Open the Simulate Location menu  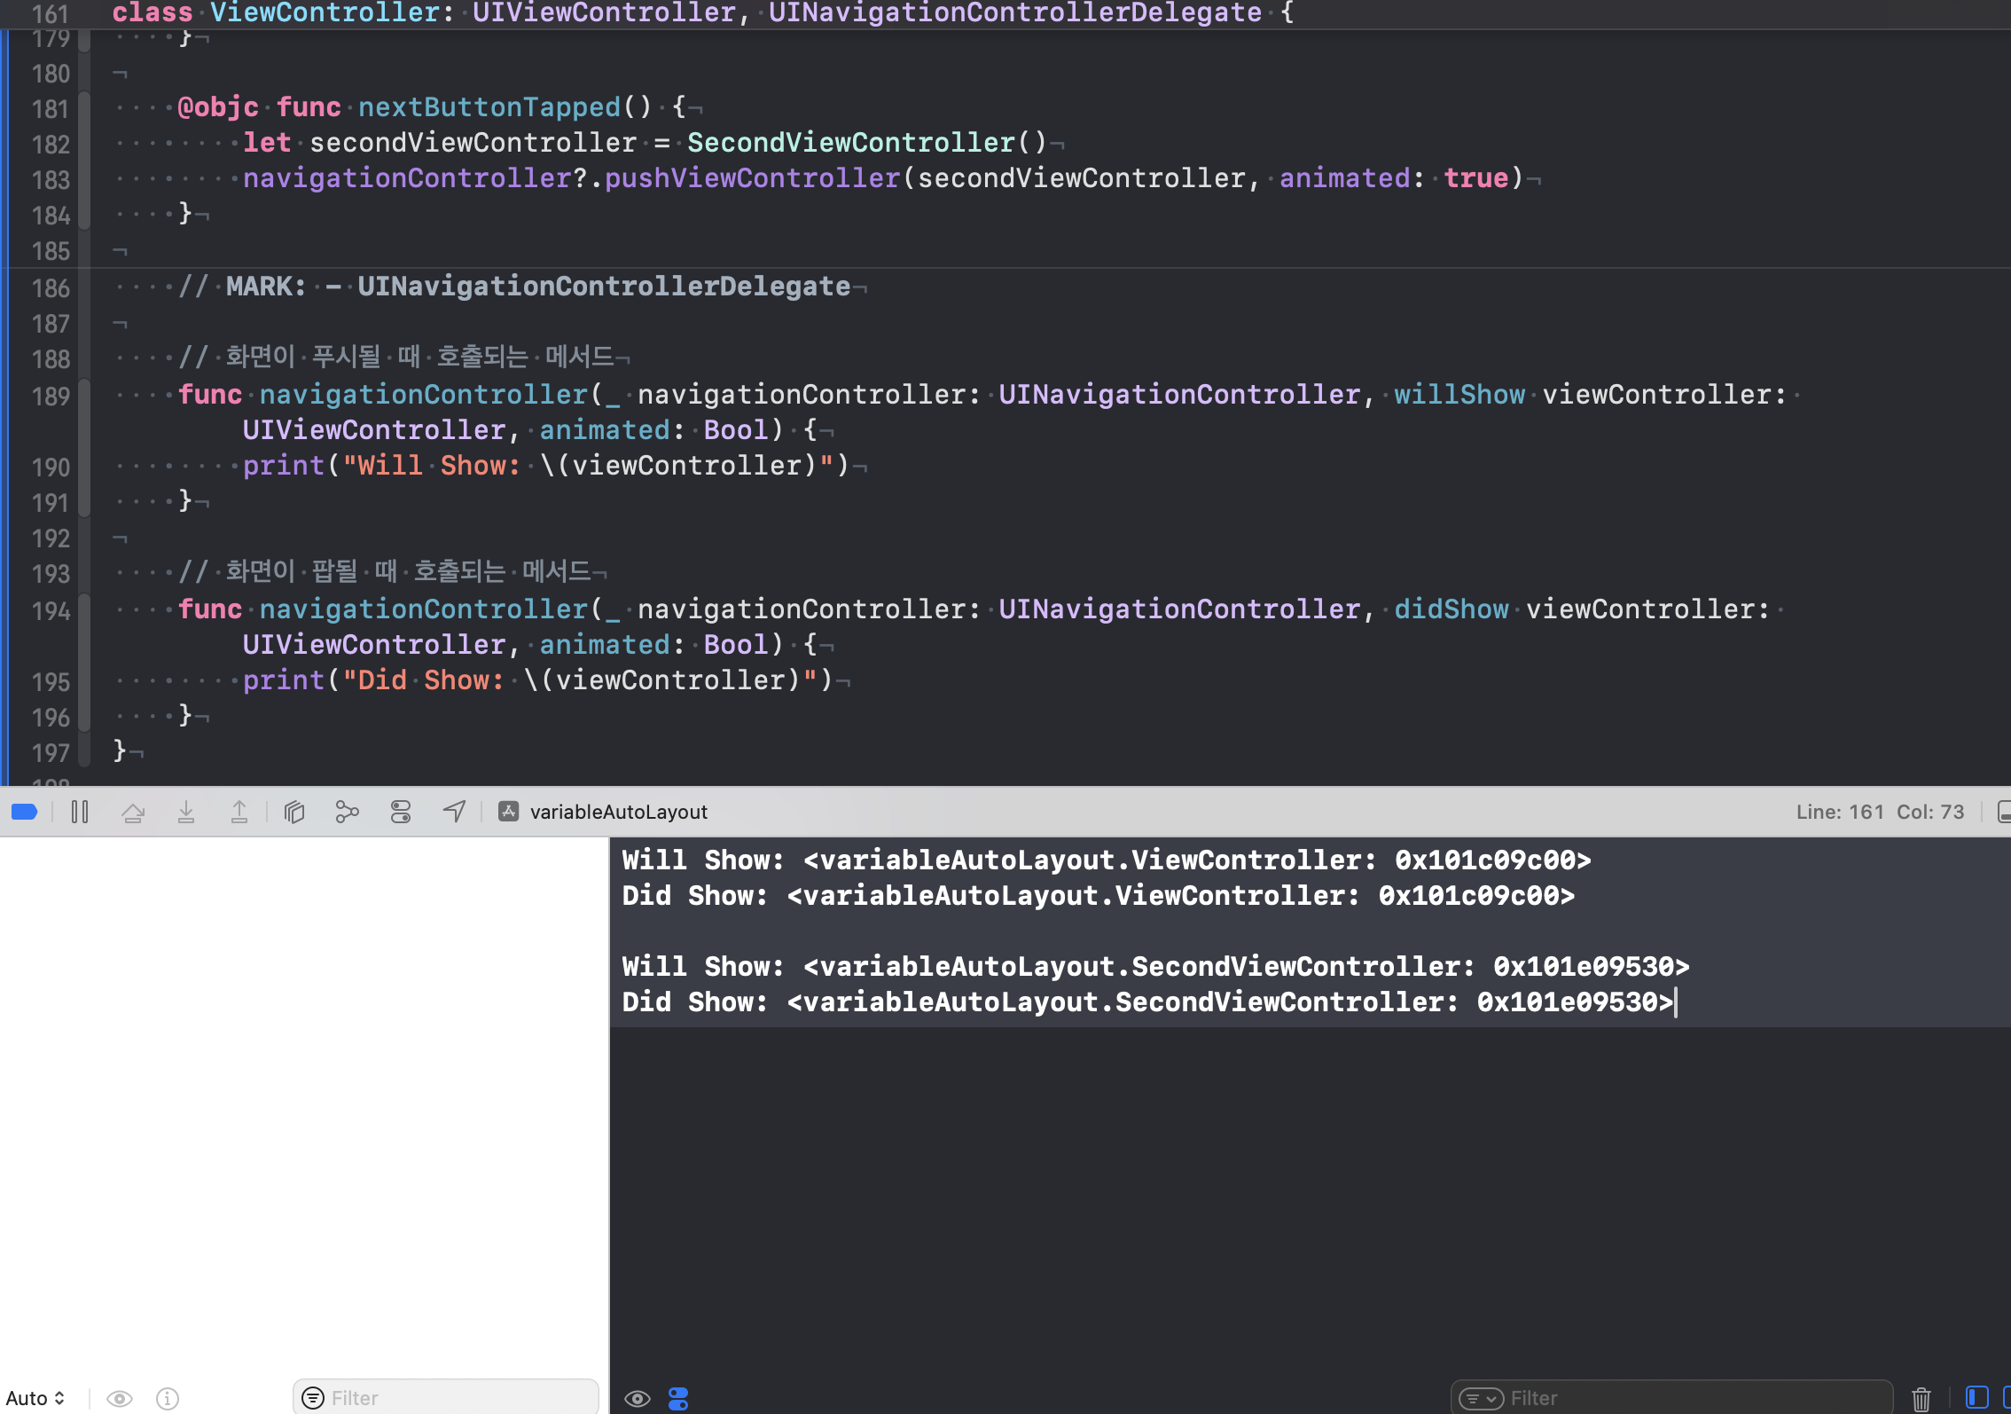tap(454, 812)
